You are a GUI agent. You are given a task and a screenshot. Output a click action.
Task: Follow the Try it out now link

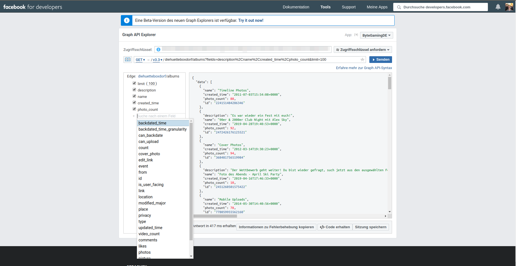coord(251,20)
